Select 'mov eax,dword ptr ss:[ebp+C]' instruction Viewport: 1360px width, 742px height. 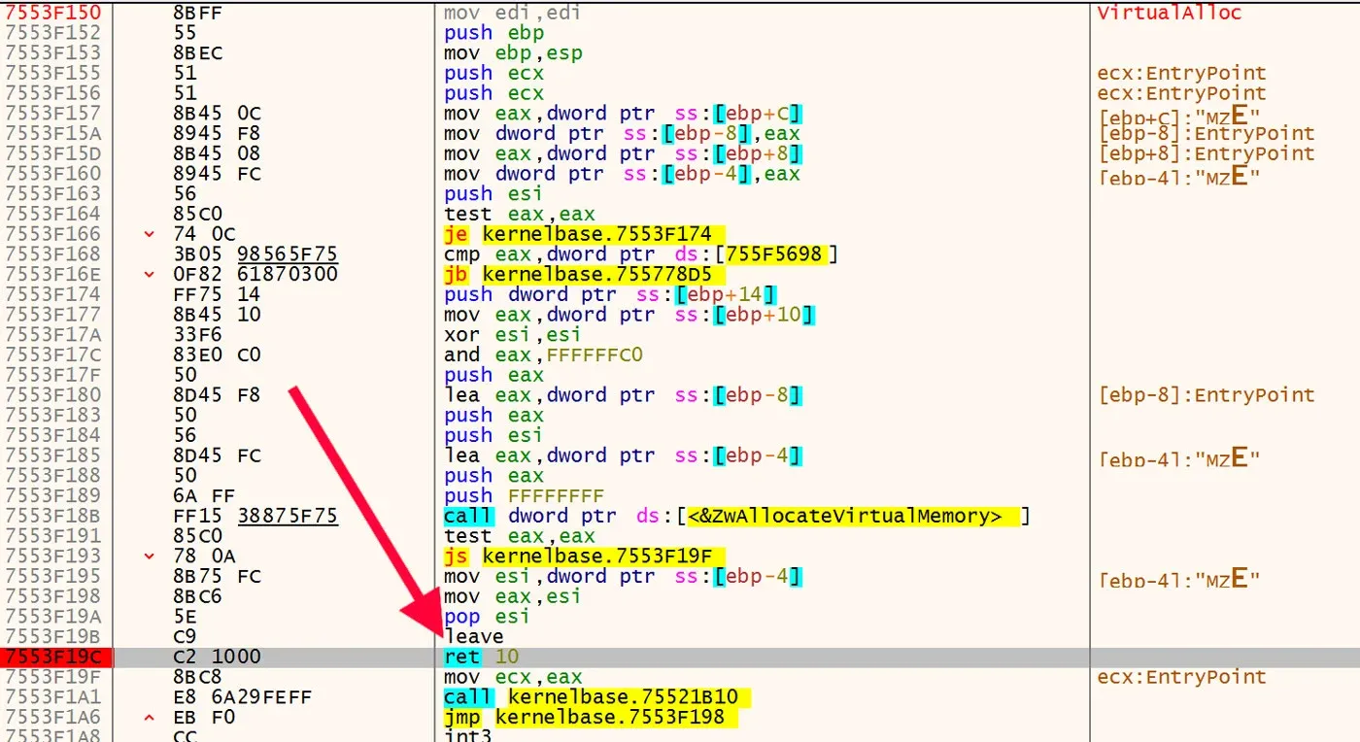point(622,114)
